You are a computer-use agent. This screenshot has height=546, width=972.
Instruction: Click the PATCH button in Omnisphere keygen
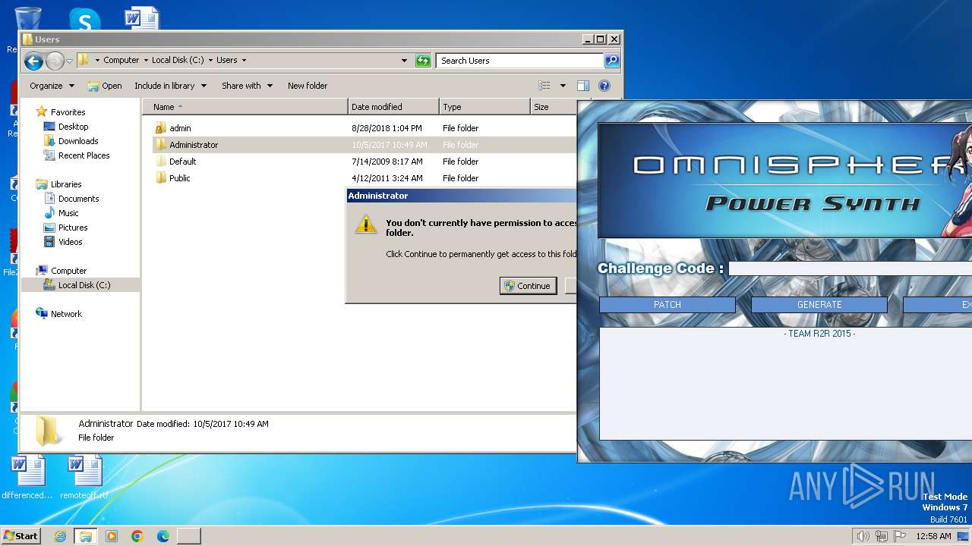coord(667,305)
